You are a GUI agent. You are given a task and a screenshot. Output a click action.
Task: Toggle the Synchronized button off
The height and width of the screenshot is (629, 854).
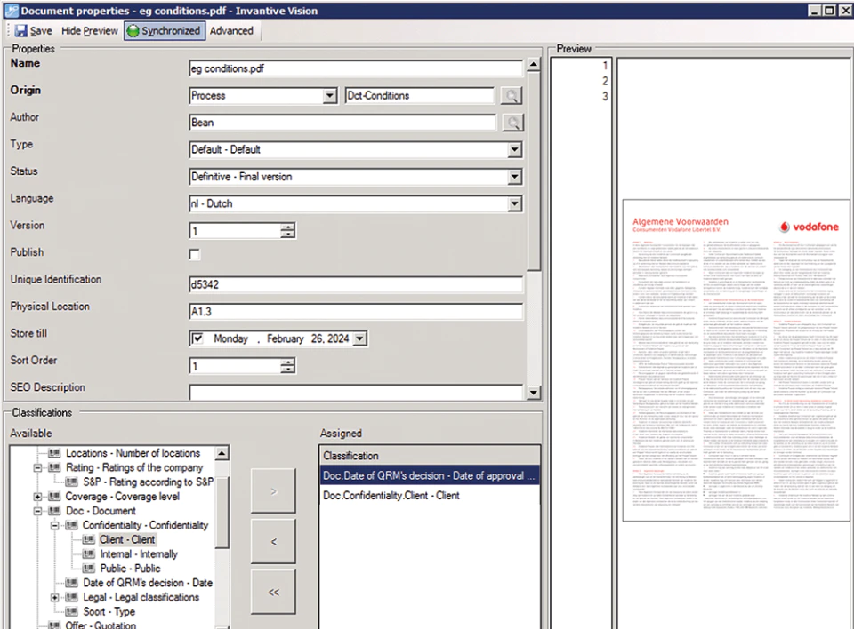(x=165, y=31)
